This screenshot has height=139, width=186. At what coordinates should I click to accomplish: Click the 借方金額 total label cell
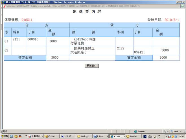coord(25,58)
